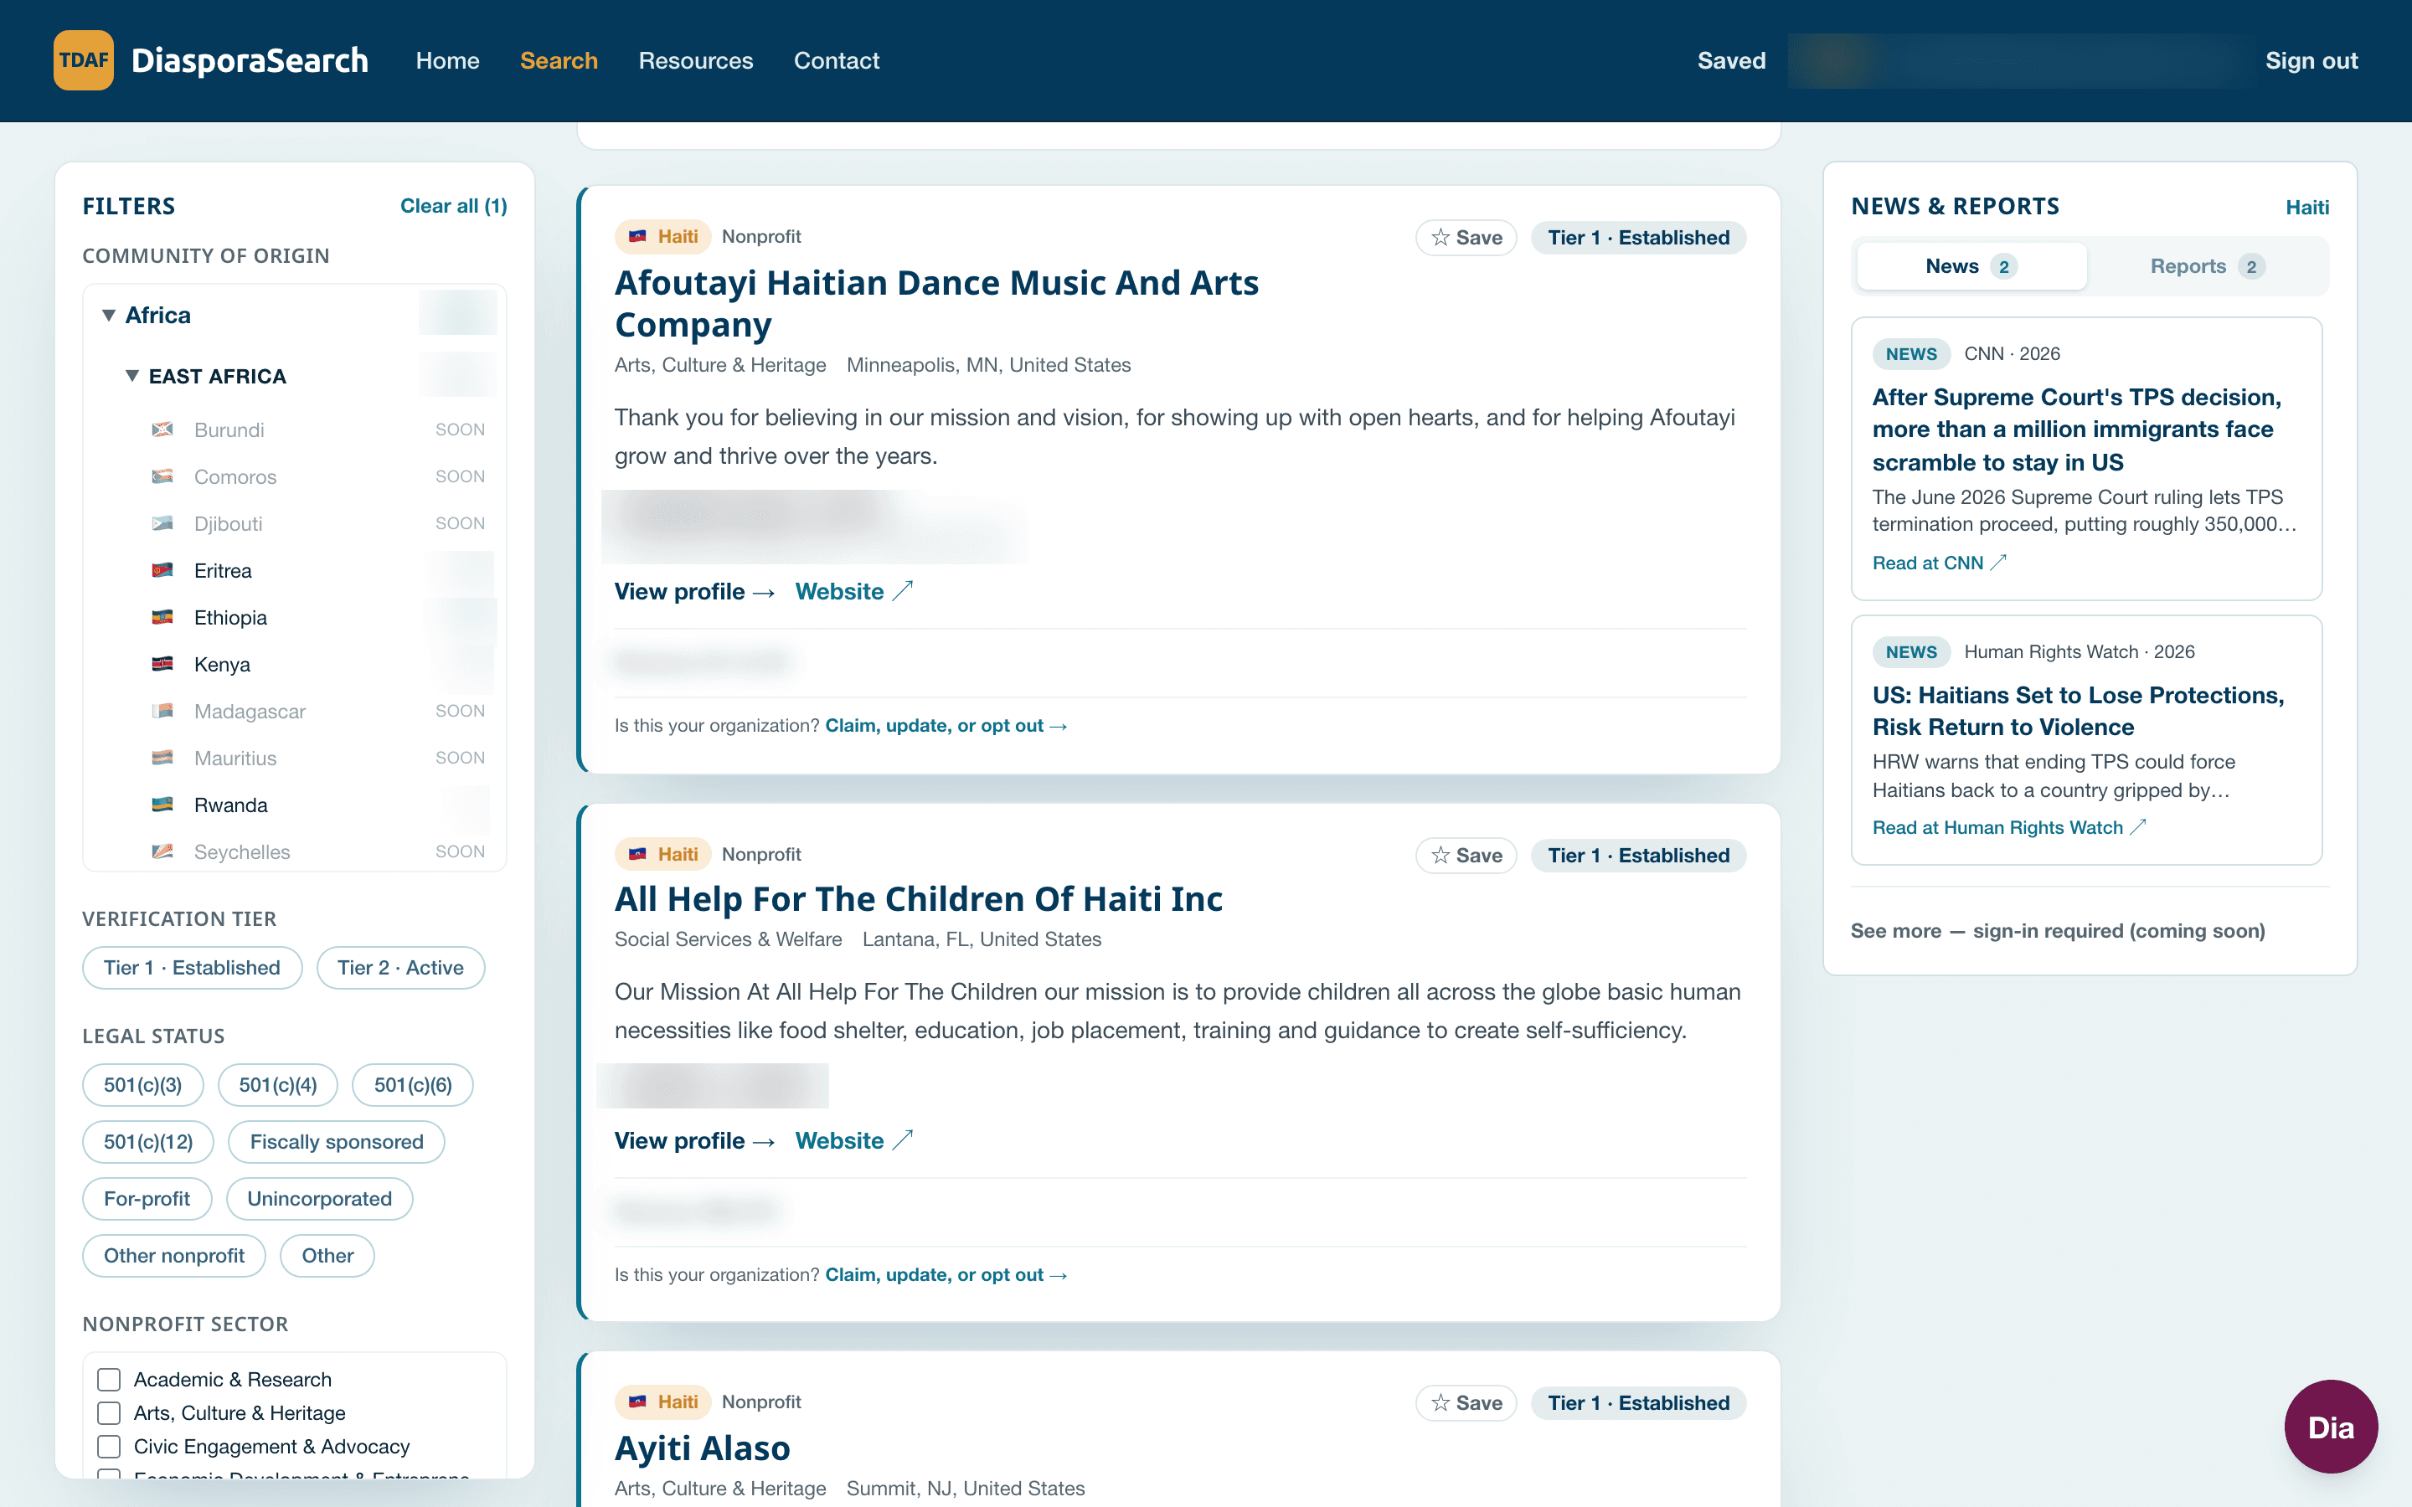Click the Djibouti flag icon
Viewport: 2412px width, 1507px height.
(x=162, y=523)
